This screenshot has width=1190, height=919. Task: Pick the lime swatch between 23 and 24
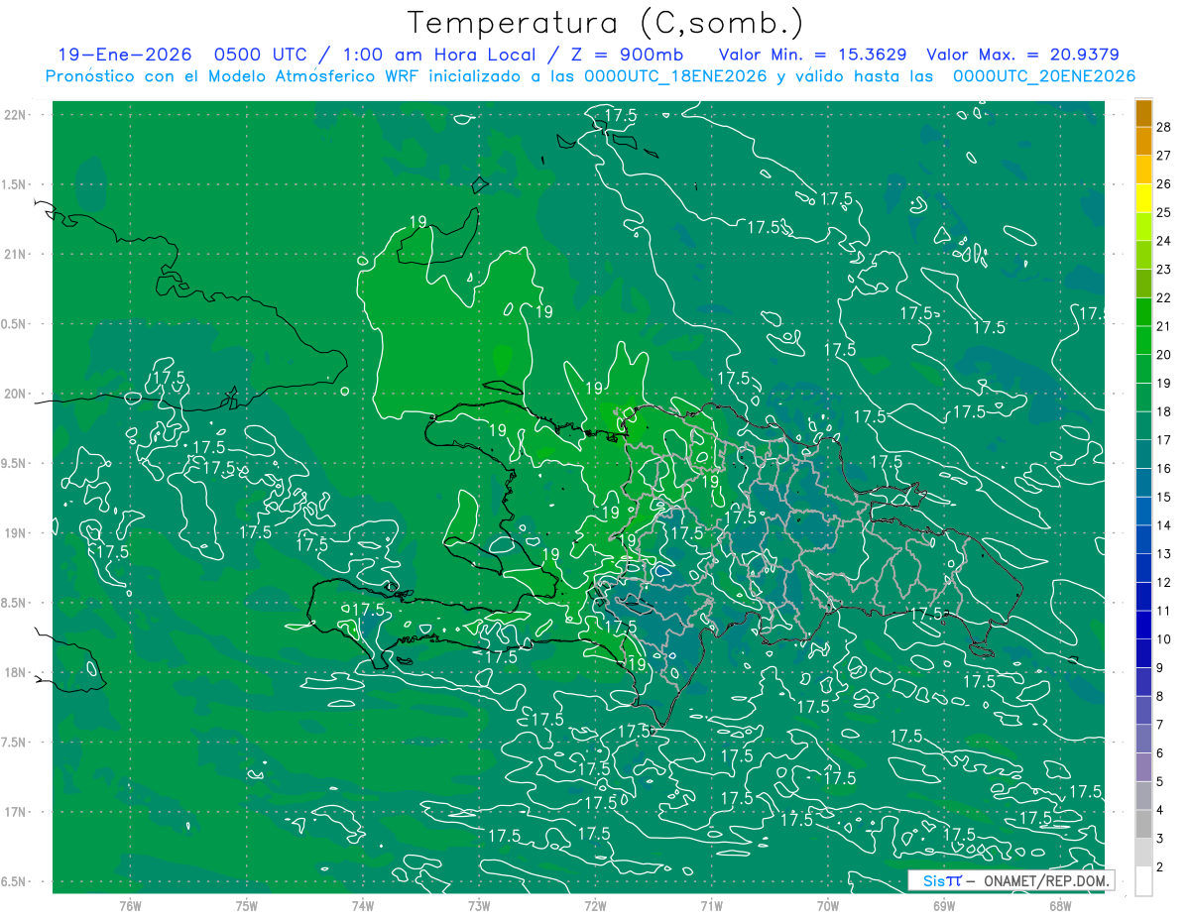coord(1143,255)
